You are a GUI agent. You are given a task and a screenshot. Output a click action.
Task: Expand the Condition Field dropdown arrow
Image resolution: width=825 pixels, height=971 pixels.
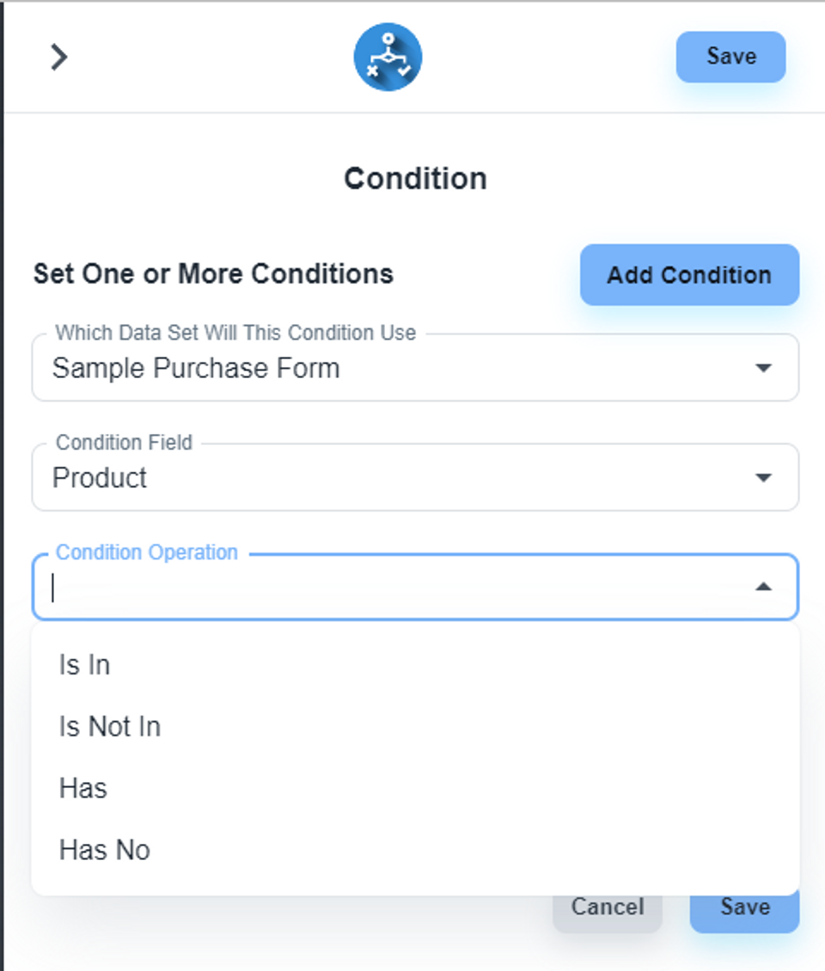tap(762, 478)
